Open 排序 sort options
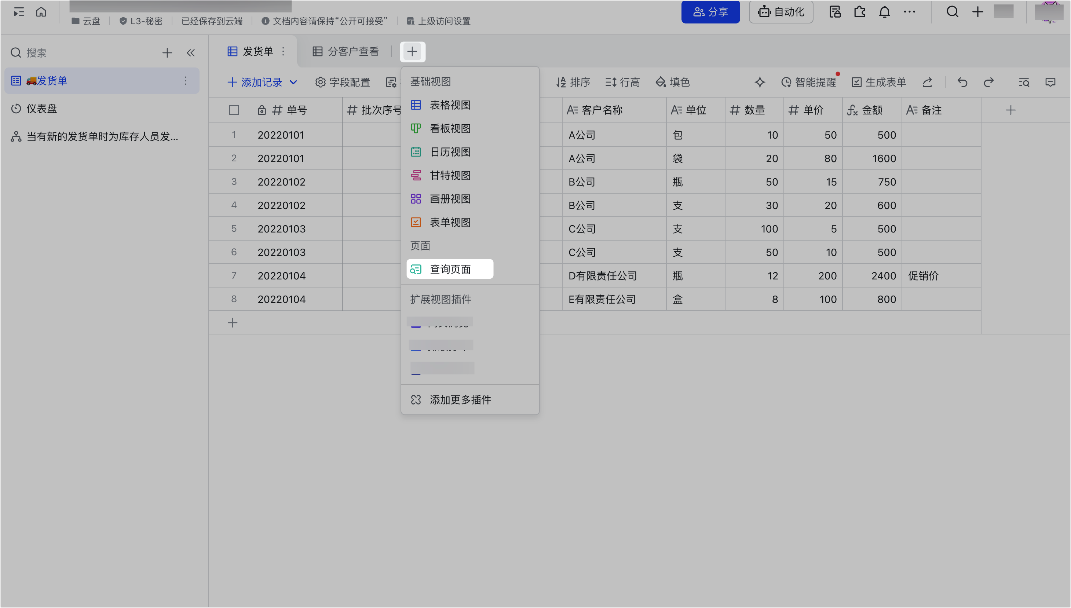Screen dimensions: 1071x608 click(x=573, y=82)
